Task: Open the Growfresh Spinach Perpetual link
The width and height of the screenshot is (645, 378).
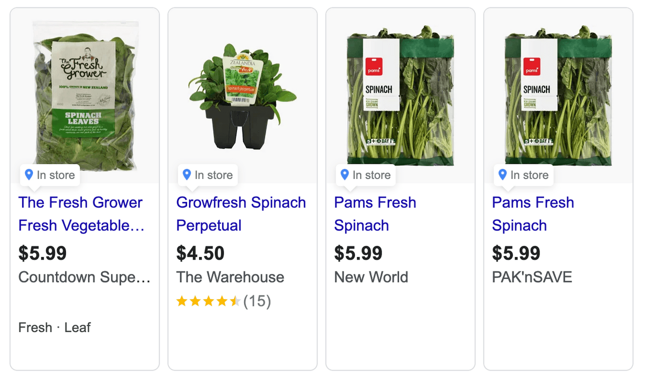Action: coord(241,214)
